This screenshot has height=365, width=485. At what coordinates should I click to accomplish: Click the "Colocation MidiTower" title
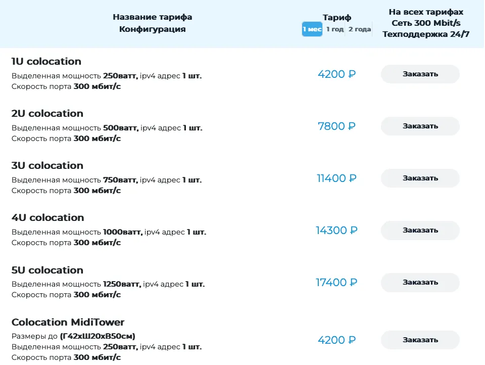(68, 323)
